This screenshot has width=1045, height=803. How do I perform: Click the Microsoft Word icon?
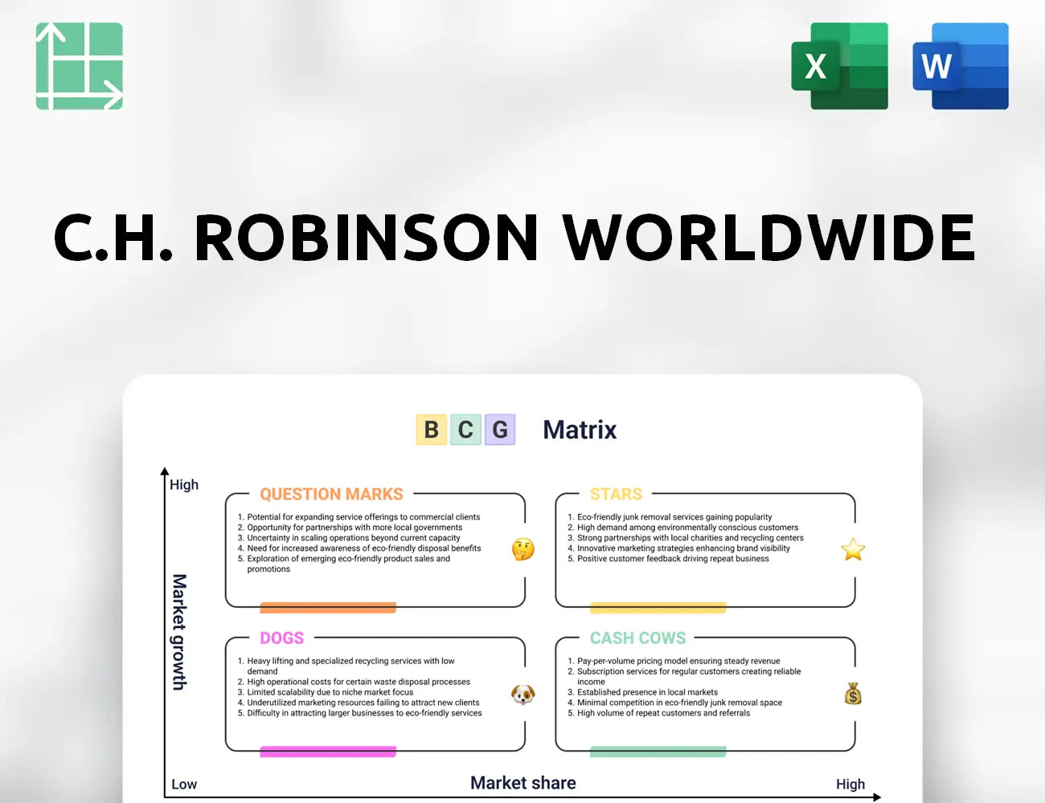961,66
